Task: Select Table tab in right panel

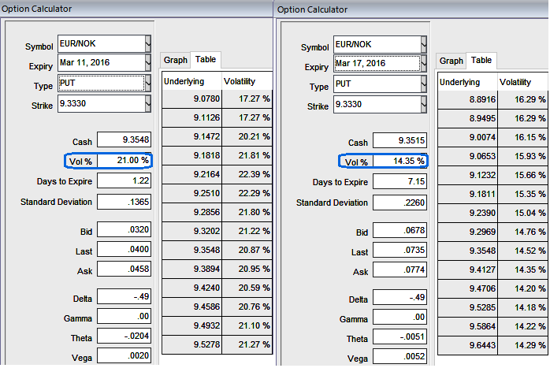Action: pyautogui.click(x=481, y=61)
